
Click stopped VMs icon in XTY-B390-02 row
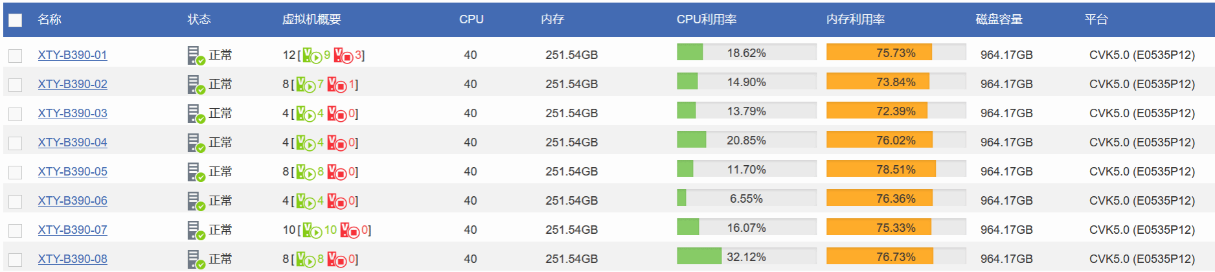click(337, 85)
